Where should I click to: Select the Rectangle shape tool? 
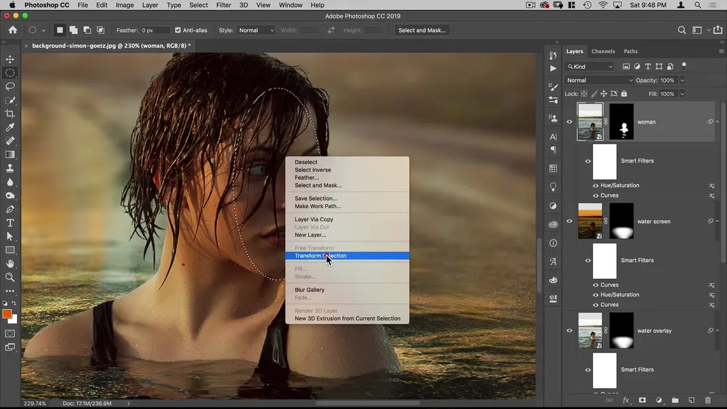[10, 250]
